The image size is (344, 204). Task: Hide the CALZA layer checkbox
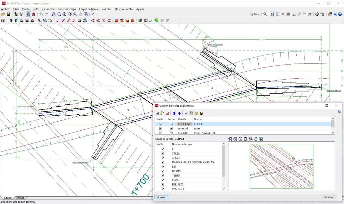click(x=163, y=154)
